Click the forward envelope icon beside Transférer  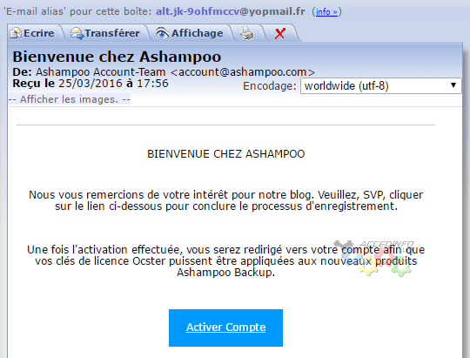[77, 33]
